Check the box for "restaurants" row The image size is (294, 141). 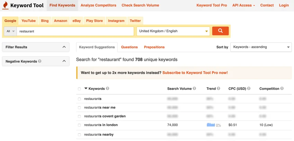(x=79, y=99)
